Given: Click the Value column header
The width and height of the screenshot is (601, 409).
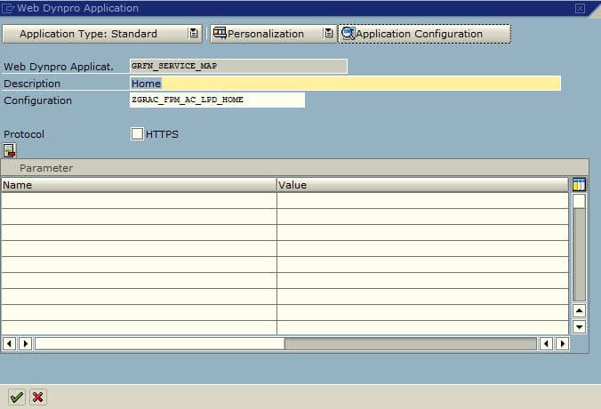Looking at the screenshot, I should (x=422, y=185).
